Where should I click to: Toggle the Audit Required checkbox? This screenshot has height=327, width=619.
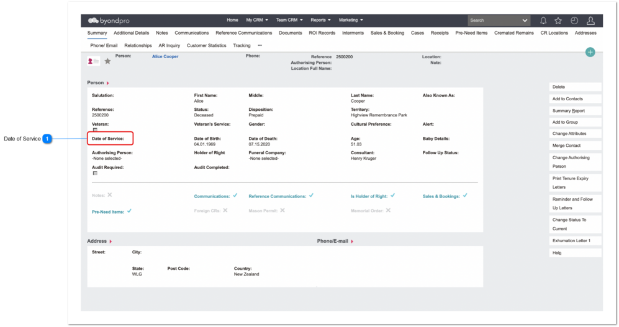pyautogui.click(x=95, y=173)
